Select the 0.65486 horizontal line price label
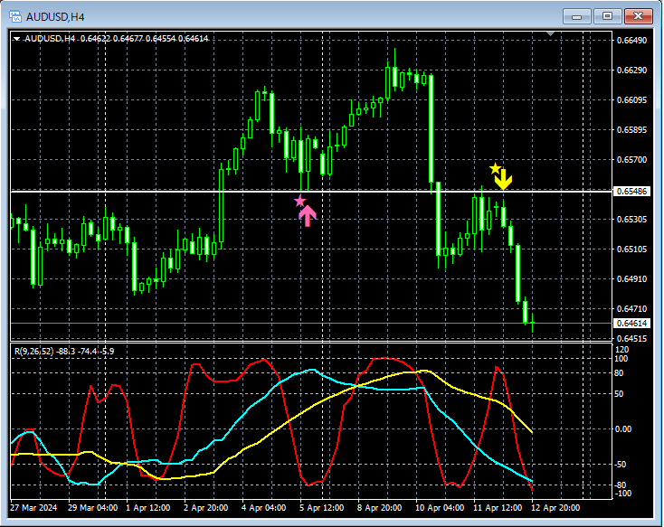The width and height of the screenshot is (664, 527). [631, 192]
